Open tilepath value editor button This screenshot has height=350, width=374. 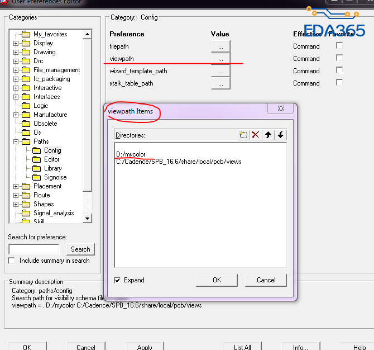click(x=220, y=46)
